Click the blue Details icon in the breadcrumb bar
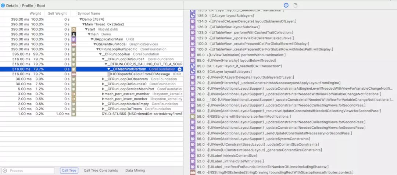Viewport: 397px width, 175px height. [x=3, y=5]
